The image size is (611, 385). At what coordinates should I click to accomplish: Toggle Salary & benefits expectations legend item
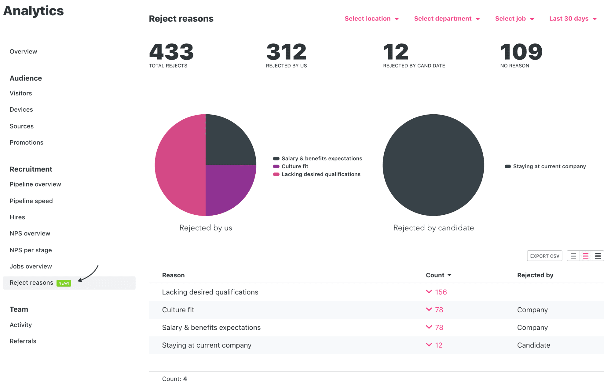coord(318,158)
